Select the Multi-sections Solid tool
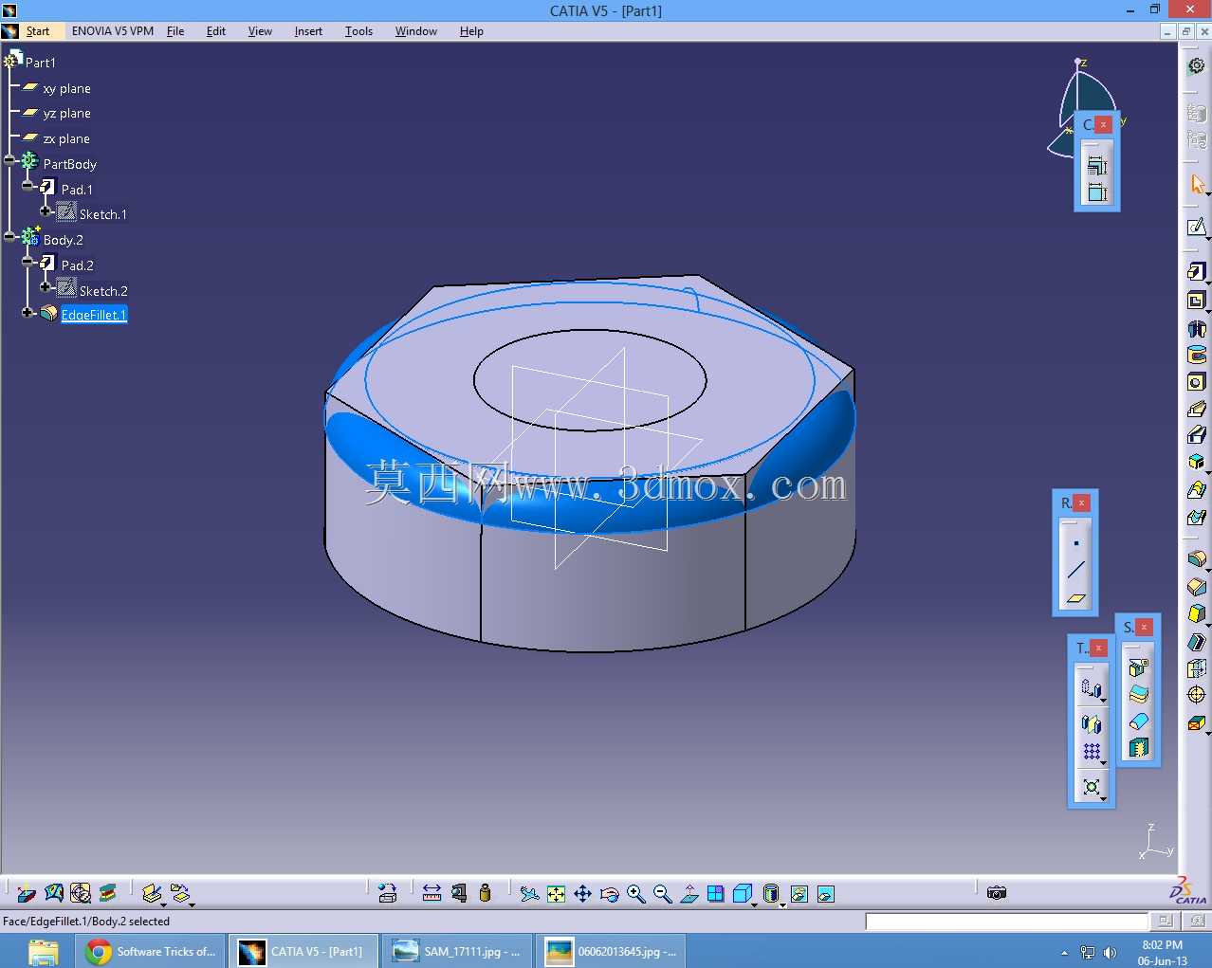The height and width of the screenshot is (968, 1212). click(x=1197, y=490)
